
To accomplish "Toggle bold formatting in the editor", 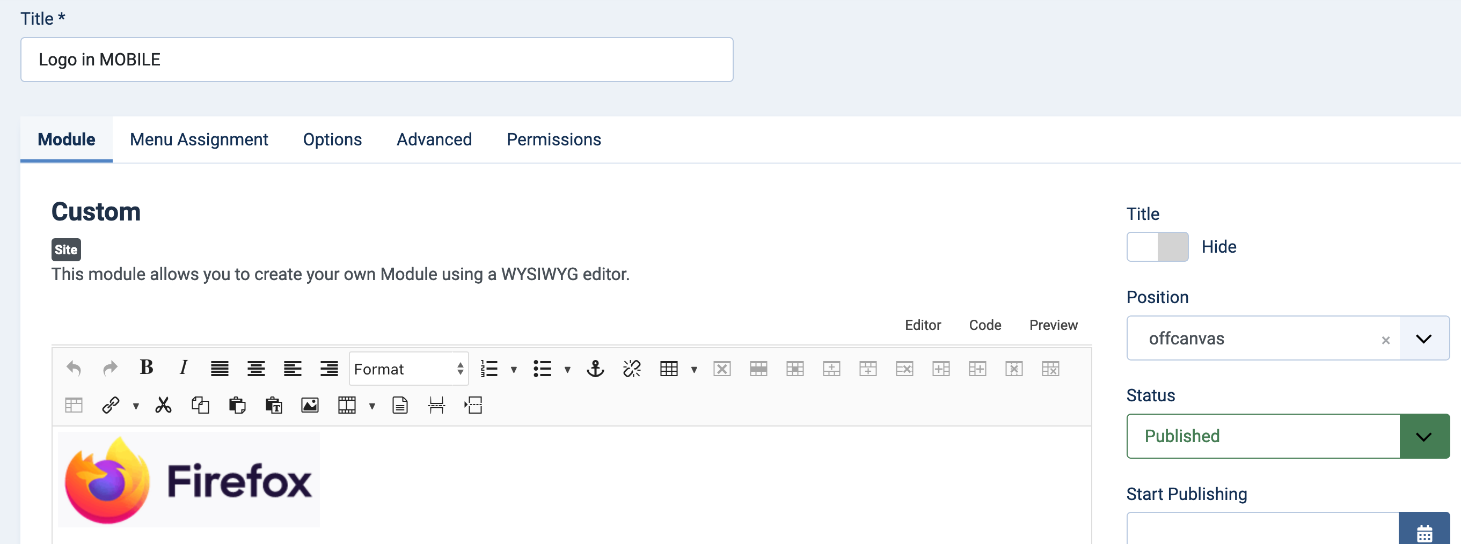I will pyautogui.click(x=147, y=369).
